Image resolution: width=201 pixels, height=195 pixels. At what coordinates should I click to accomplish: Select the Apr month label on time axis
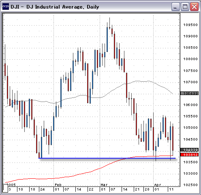[x=158, y=185]
